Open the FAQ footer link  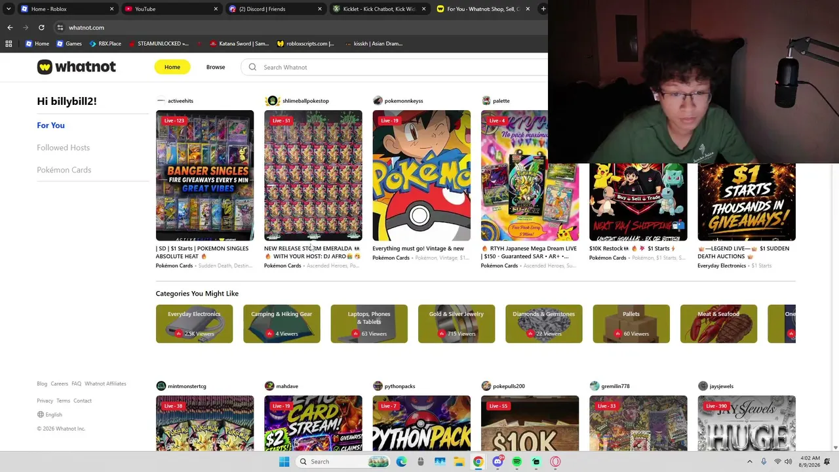[x=76, y=383]
